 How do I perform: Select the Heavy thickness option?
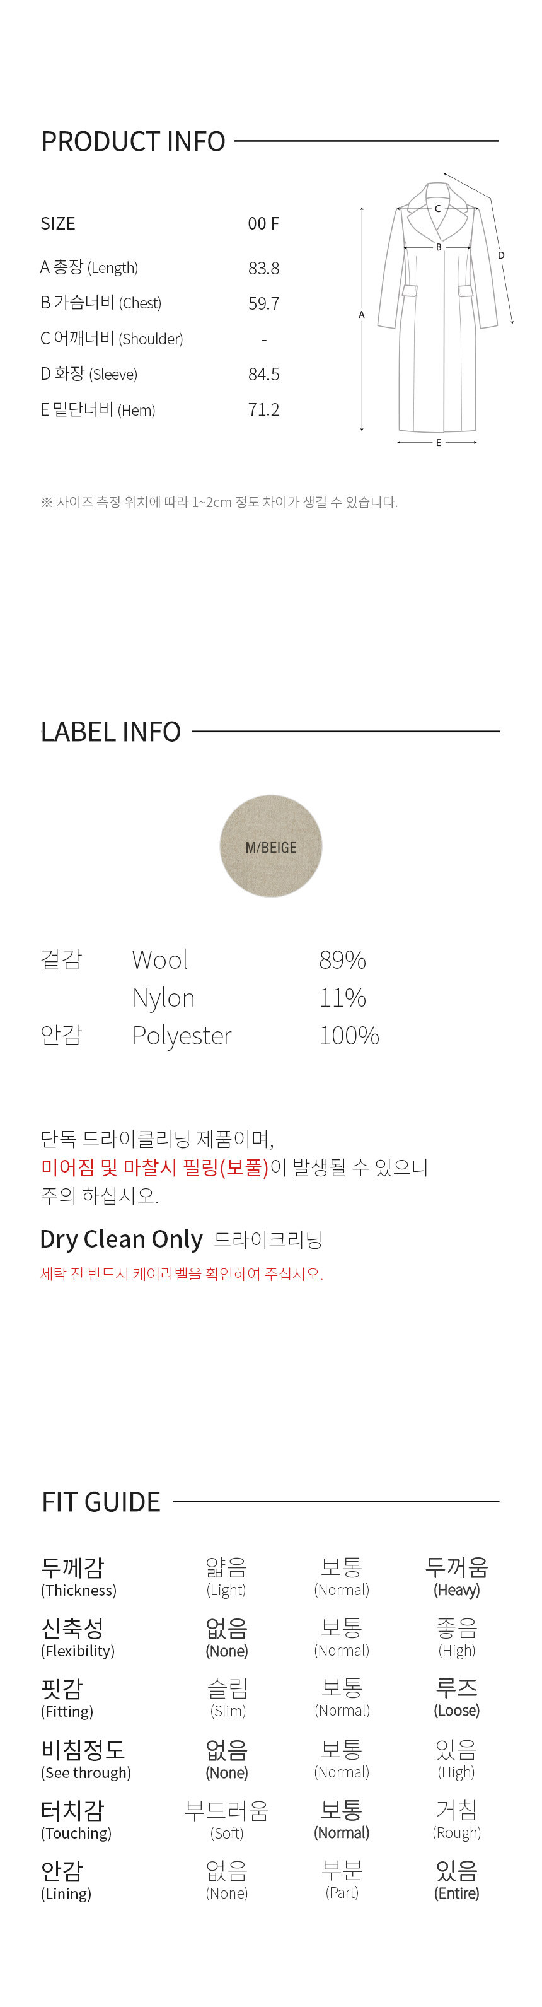click(457, 1577)
